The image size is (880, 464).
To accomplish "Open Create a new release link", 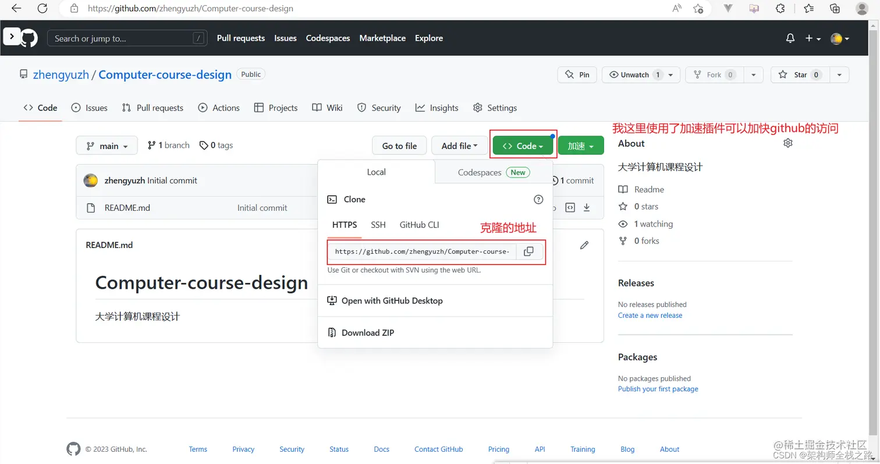I will [650, 316].
